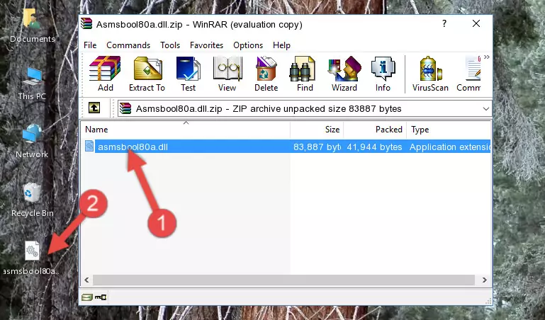Viewport: 545px width, 320px height.
Task: Select the Recycle Bin desktop icon
Action: 33,200
